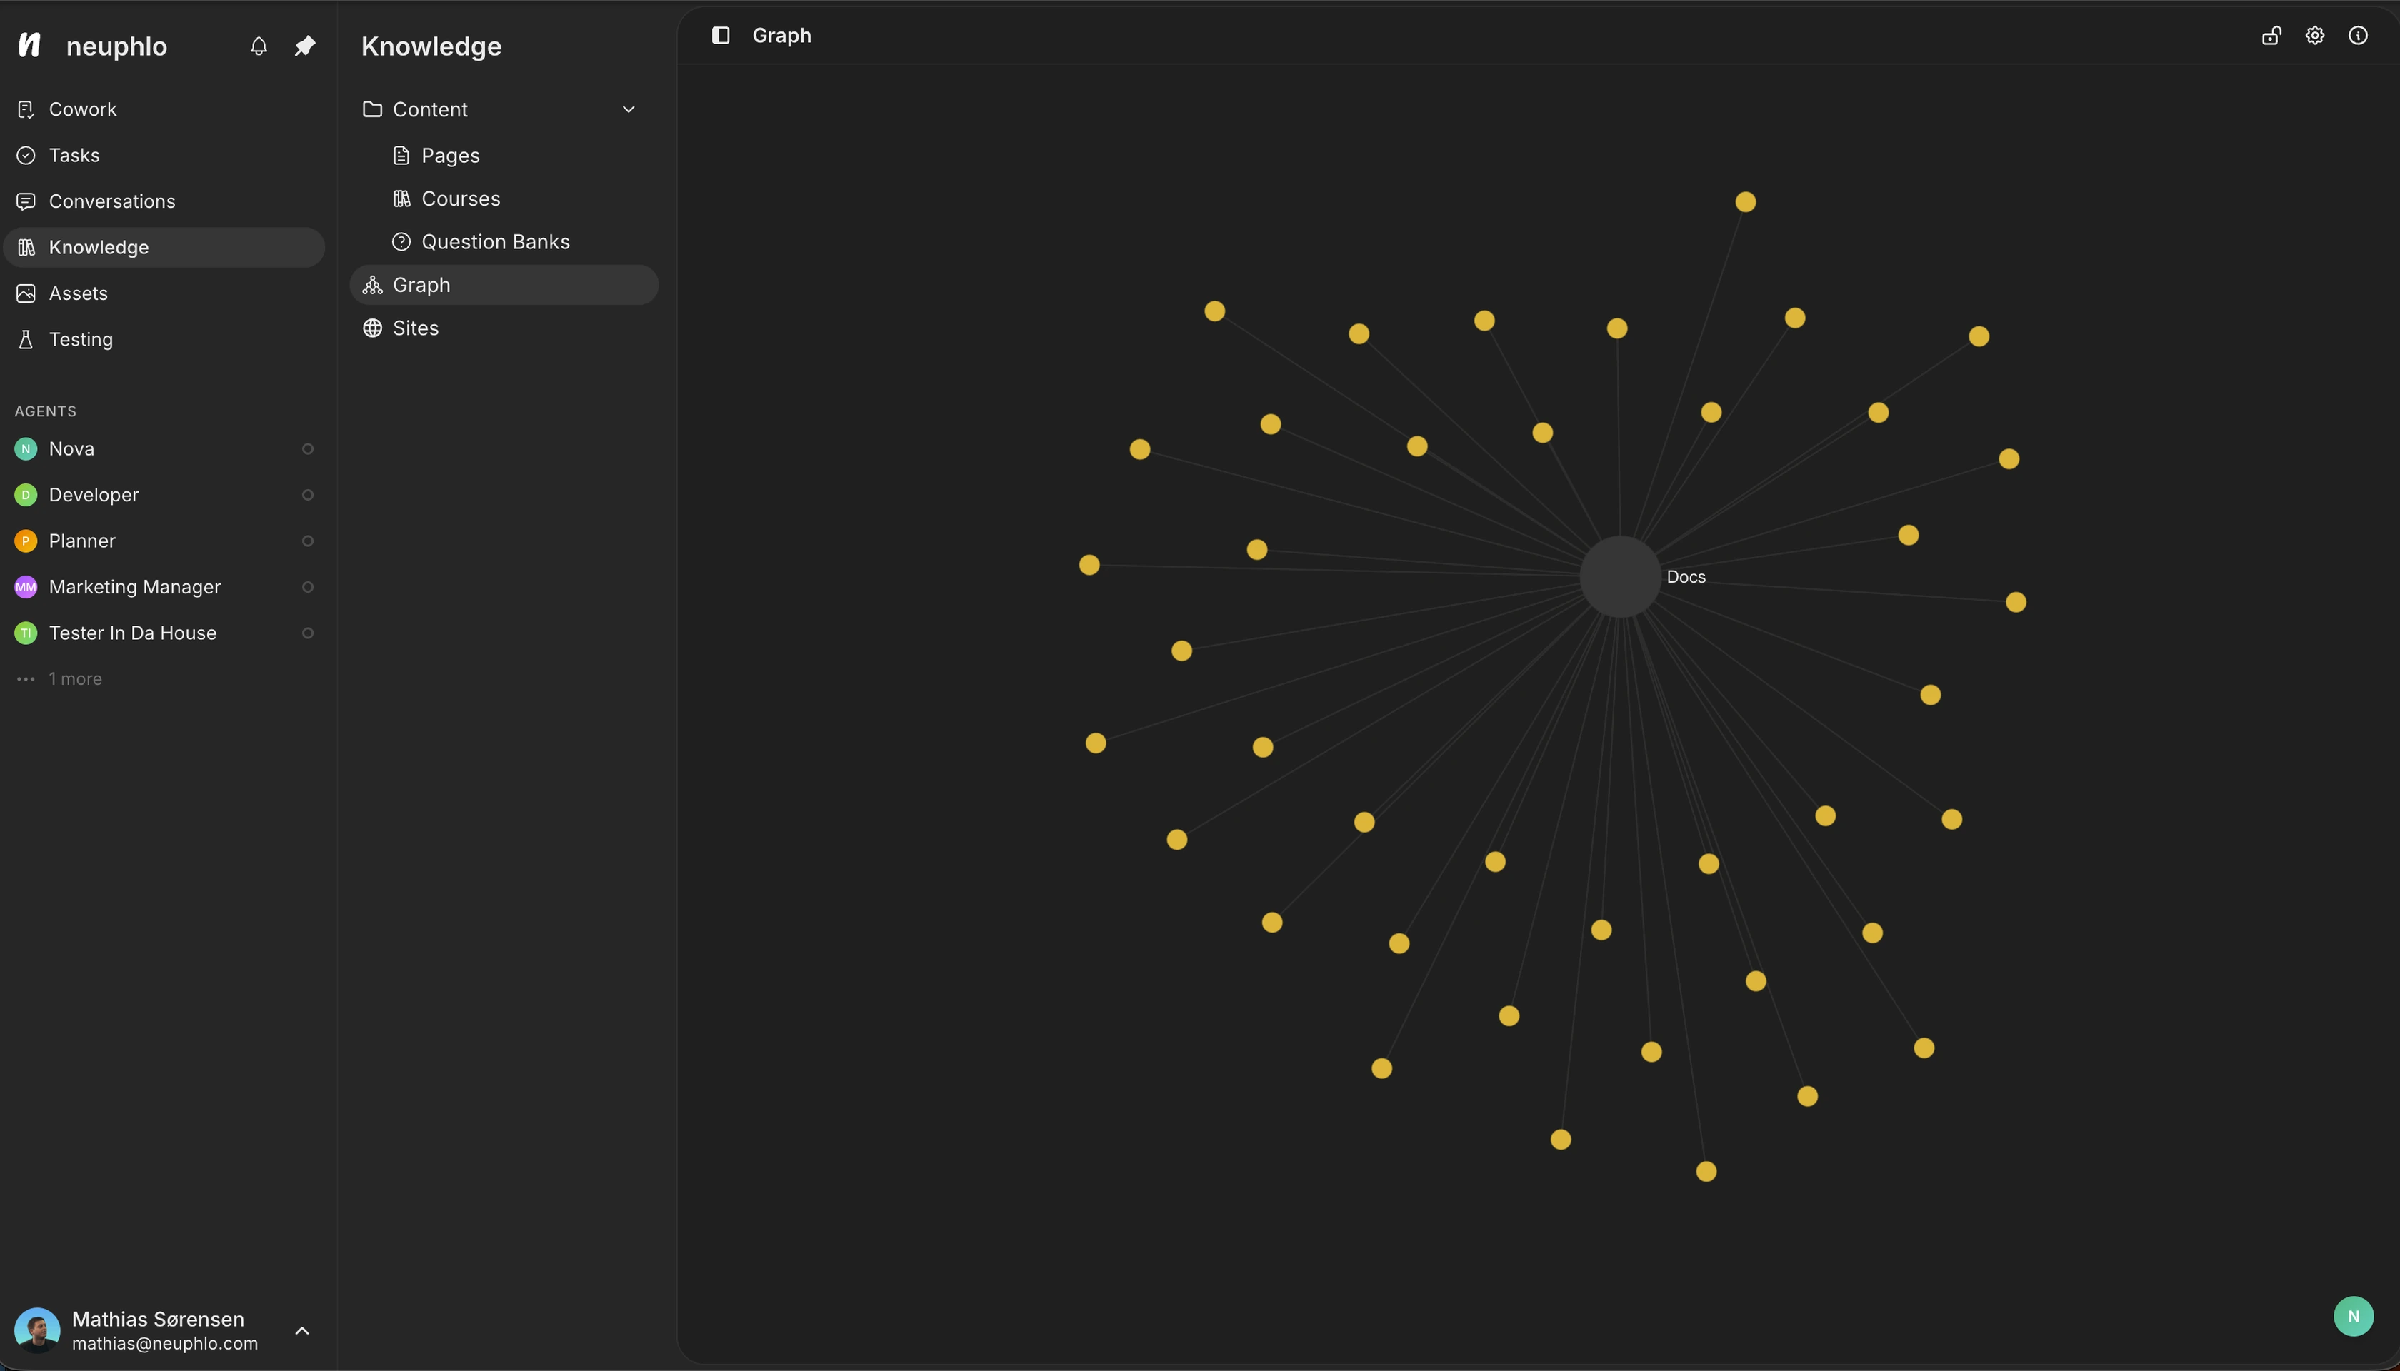Collapse the Content folder chevron
The image size is (2400, 1371).
pyautogui.click(x=629, y=109)
